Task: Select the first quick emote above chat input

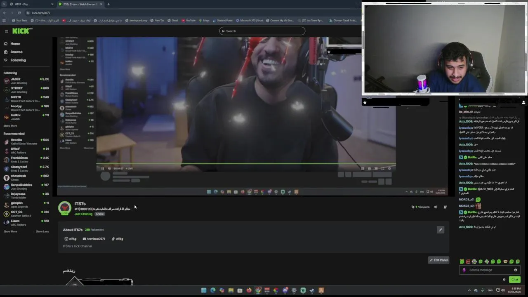Action: click(462, 262)
